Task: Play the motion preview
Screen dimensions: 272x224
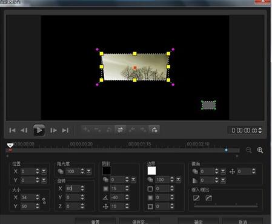Action: tap(39, 130)
